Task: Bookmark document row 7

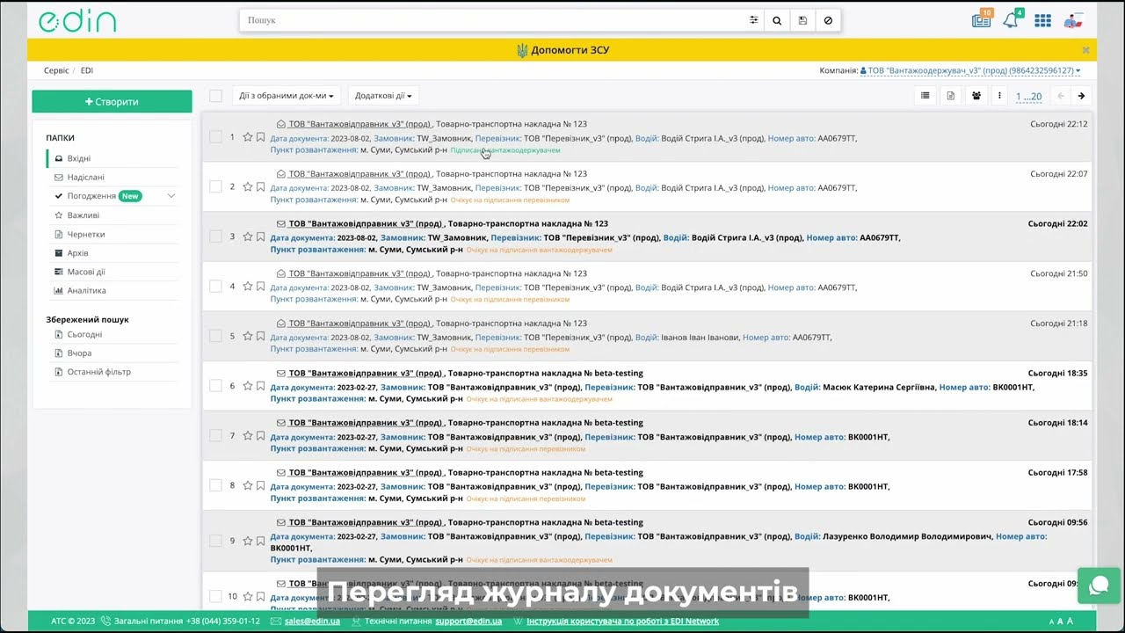Action: (x=260, y=436)
